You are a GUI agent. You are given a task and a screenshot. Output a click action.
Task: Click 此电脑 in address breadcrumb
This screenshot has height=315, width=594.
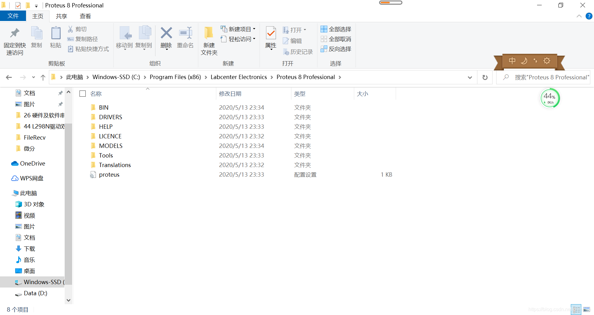[75, 77]
